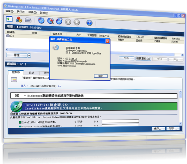187x164 pixels.
Task: Click the green IntelliWrite防止的碎片數 legend square
Action: (20, 122)
